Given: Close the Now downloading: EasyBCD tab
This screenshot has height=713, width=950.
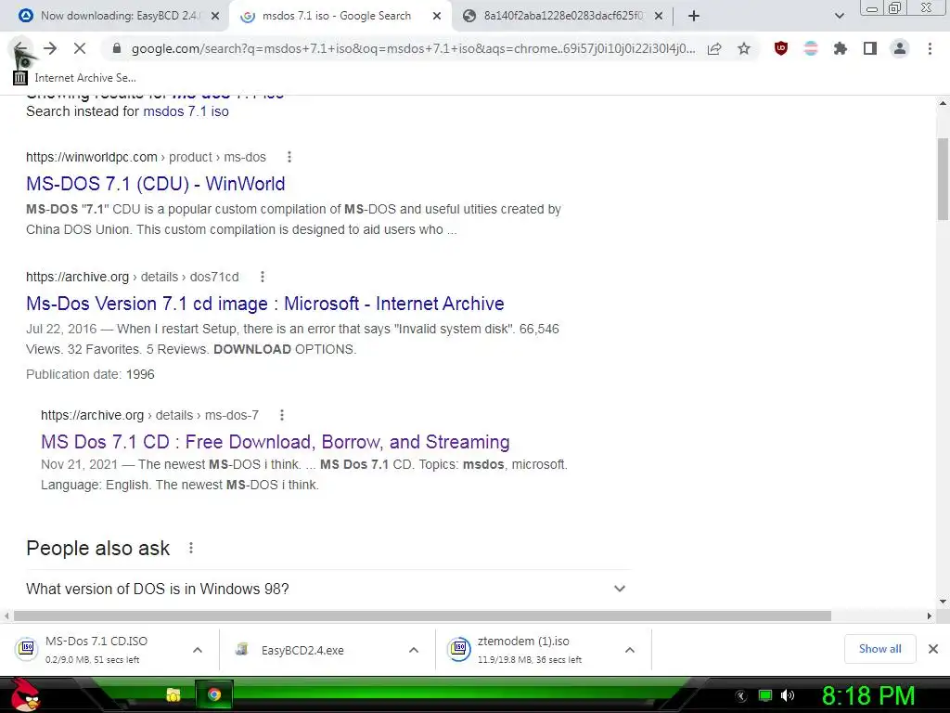Looking at the screenshot, I should (215, 17).
